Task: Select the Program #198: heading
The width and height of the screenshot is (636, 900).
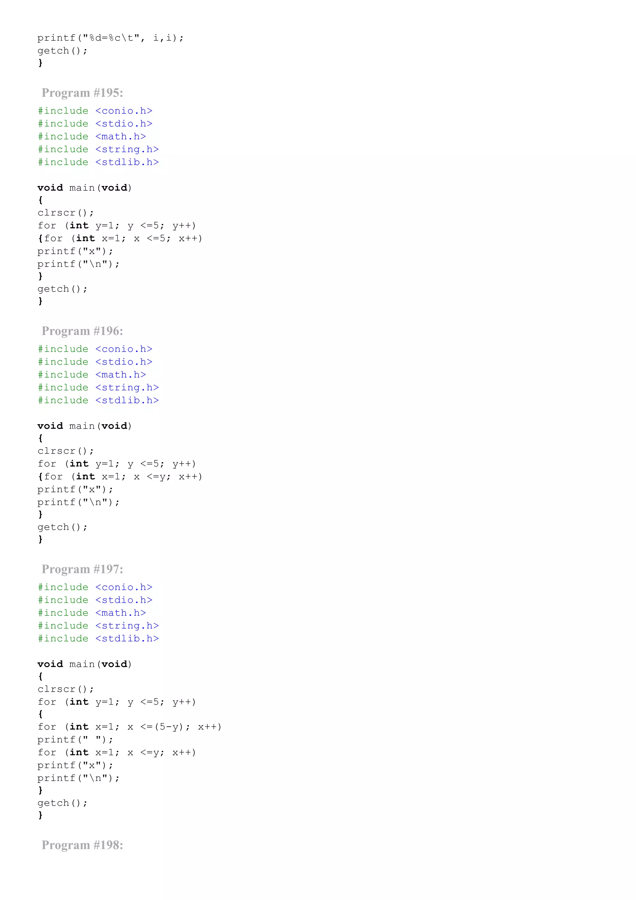Action: point(82,845)
